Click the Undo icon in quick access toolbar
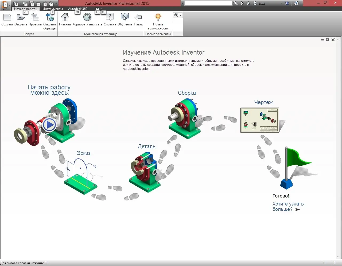Screen dimensions: 342x266 [x=38, y=4]
